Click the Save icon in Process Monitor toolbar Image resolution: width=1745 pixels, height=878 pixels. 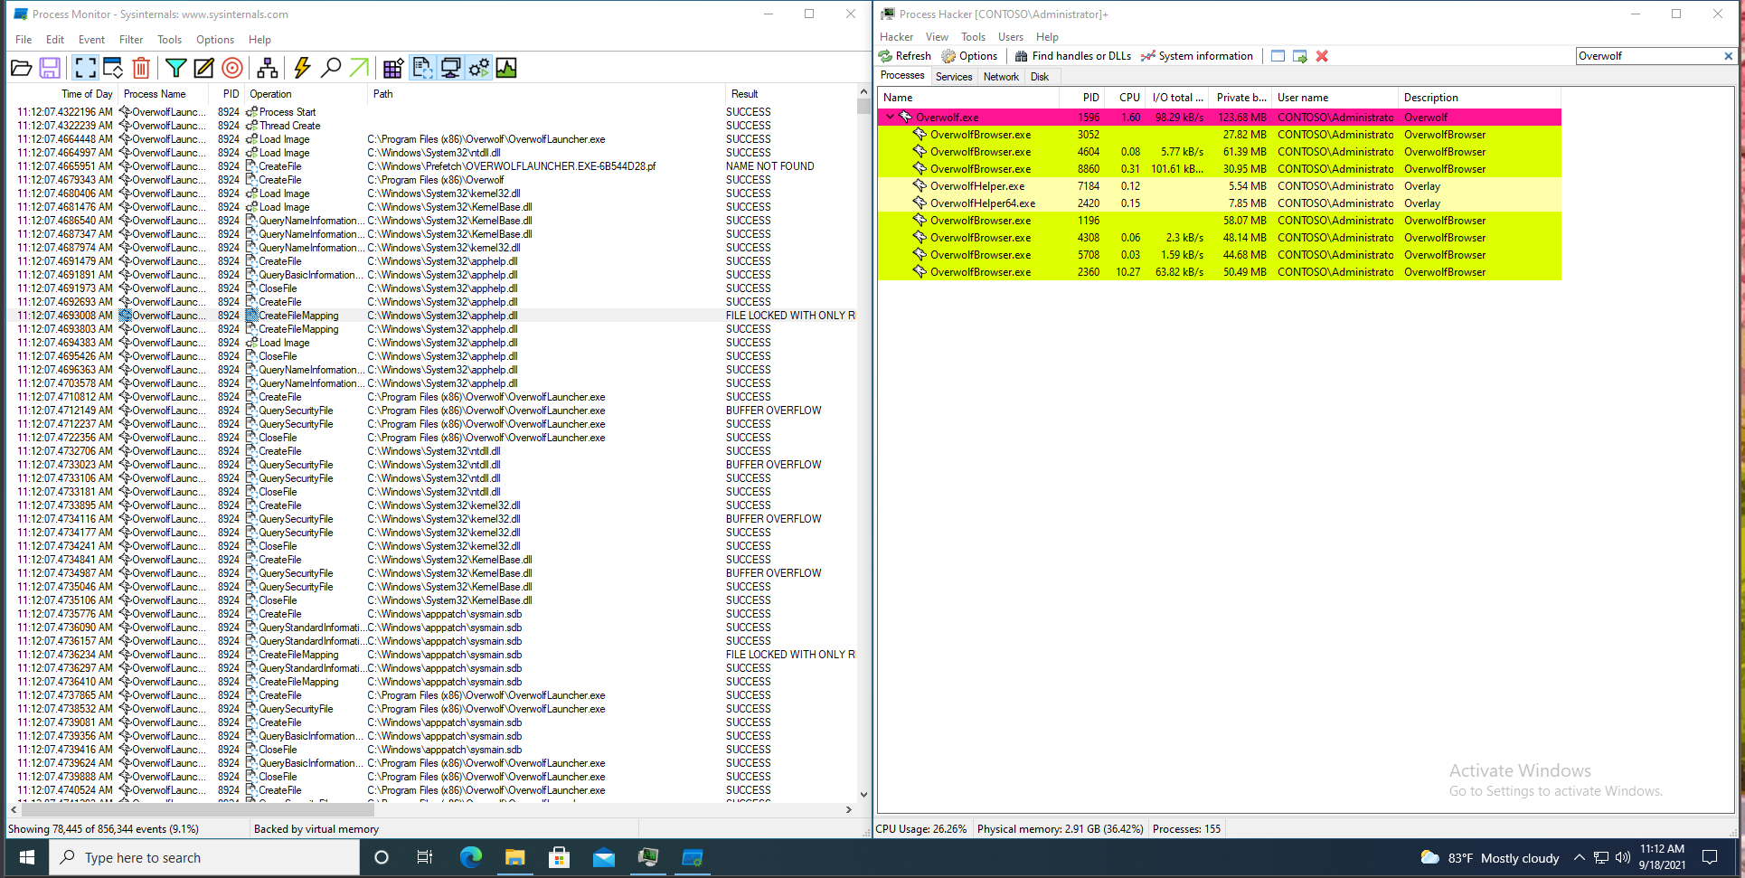(x=50, y=68)
